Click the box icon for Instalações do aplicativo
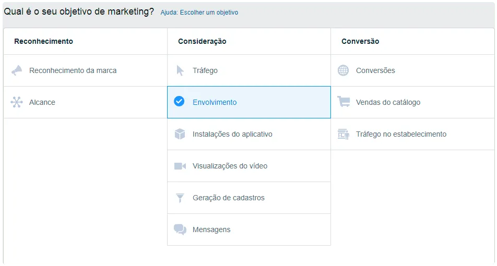497x266 pixels. tap(180, 134)
